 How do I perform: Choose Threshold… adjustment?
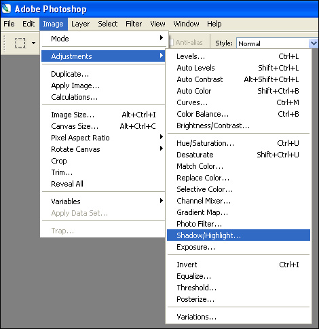pos(238,288)
